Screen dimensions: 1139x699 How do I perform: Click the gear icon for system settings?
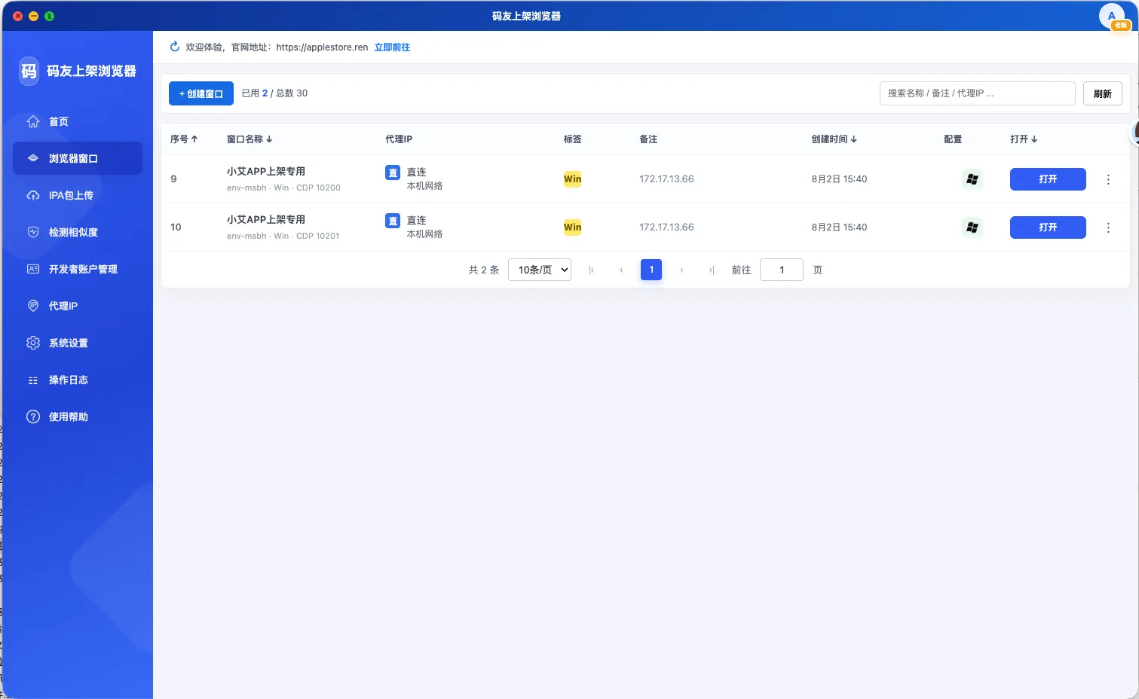[33, 343]
